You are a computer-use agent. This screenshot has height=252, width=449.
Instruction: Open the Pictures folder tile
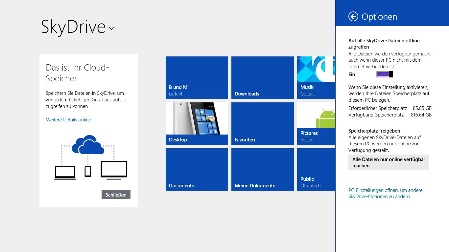(316, 124)
